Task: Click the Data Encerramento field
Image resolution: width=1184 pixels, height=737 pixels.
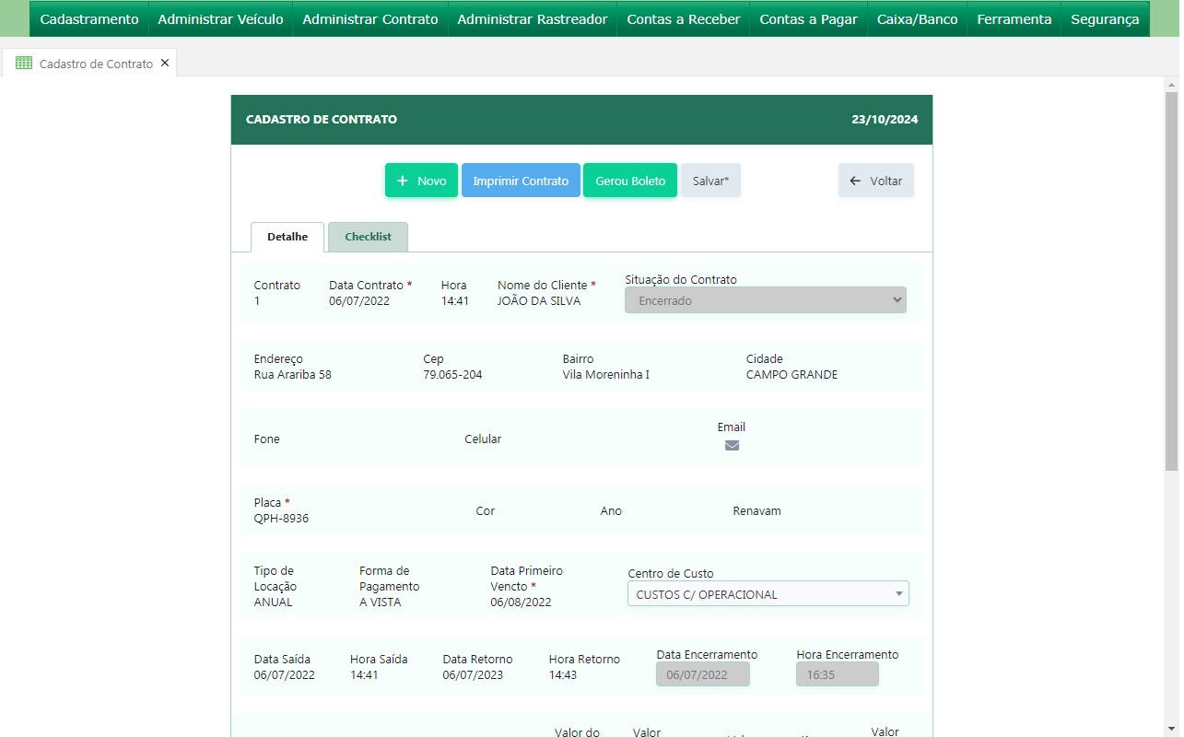Action: (x=702, y=674)
